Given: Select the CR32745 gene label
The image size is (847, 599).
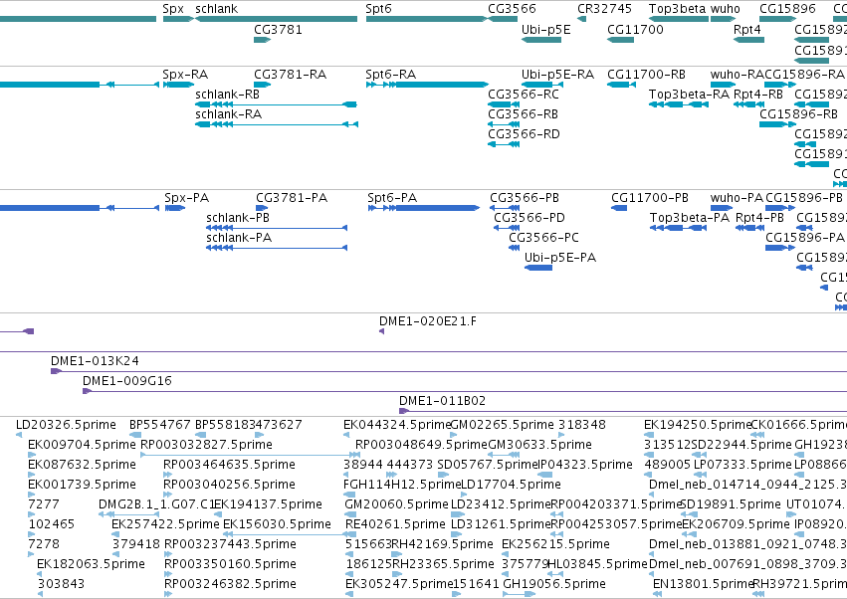Looking at the screenshot, I should 604,9.
